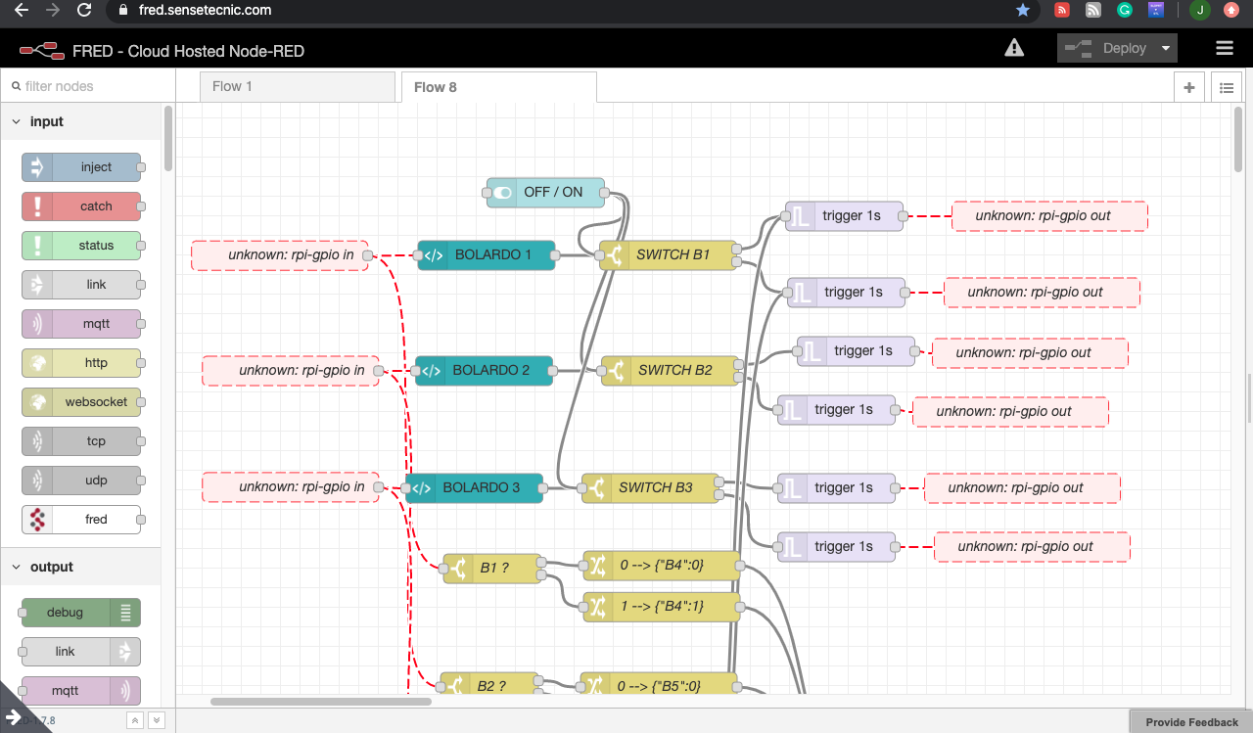Select the http node in the input palette

tap(82, 362)
